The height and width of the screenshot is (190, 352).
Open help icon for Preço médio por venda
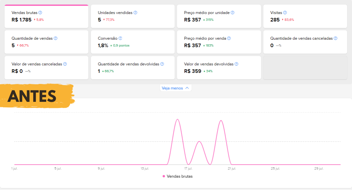tap(229, 38)
